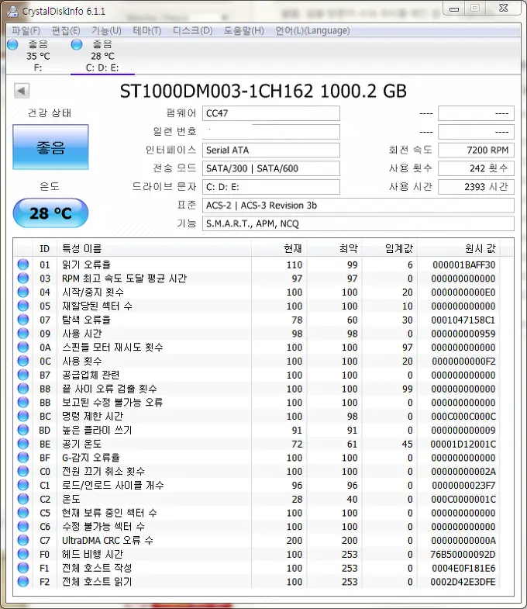Viewport: 527px width, 609px height.
Task: Click the 2393 시간 power-on hours field
Action: pyautogui.click(x=476, y=187)
